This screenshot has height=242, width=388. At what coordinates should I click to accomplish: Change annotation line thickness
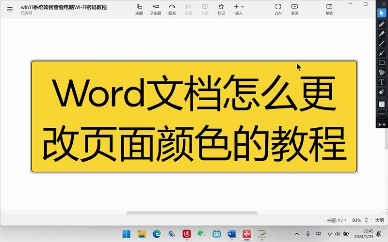point(382,114)
